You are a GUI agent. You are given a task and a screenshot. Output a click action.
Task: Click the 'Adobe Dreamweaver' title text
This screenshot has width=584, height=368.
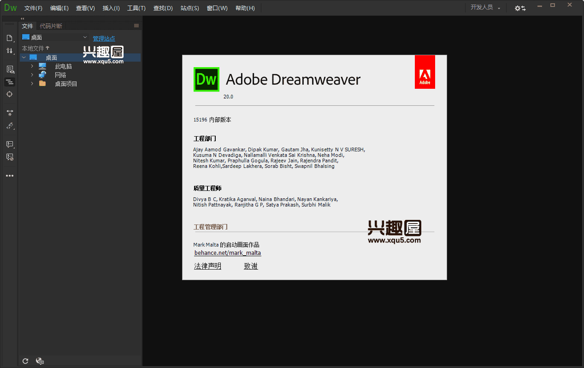coord(293,80)
